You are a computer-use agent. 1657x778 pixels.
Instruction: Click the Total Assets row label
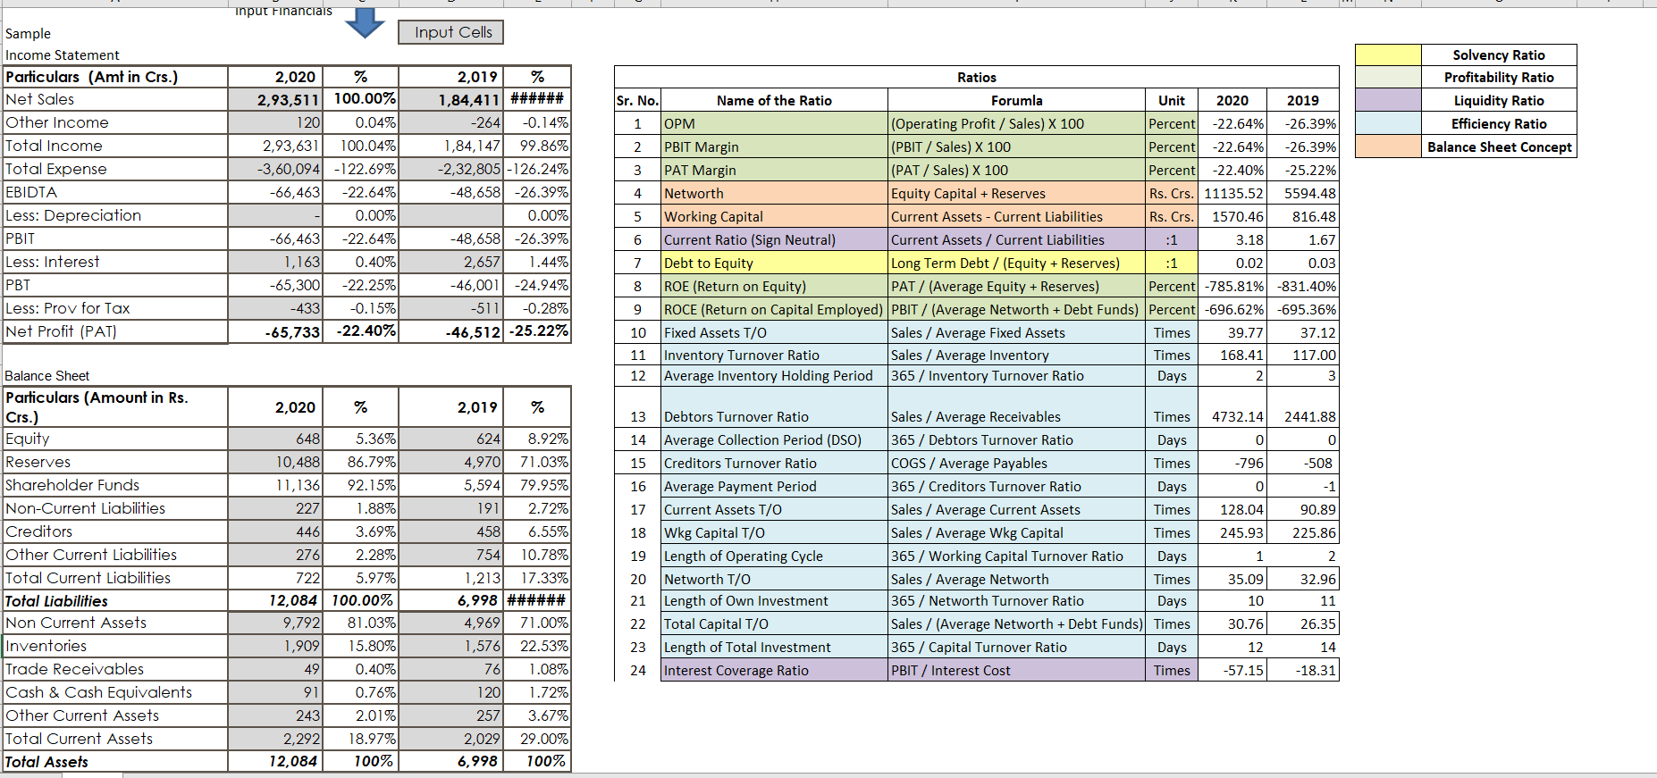(x=115, y=762)
